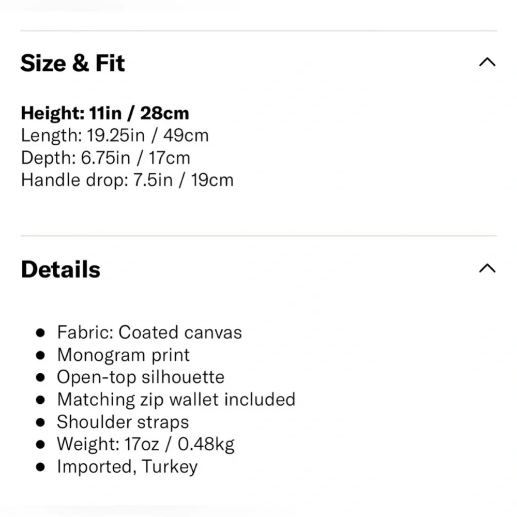The height and width of the screenshot is (517, 517).
Task: Click the Shoulder straps list item
Action: pos(123,422)
